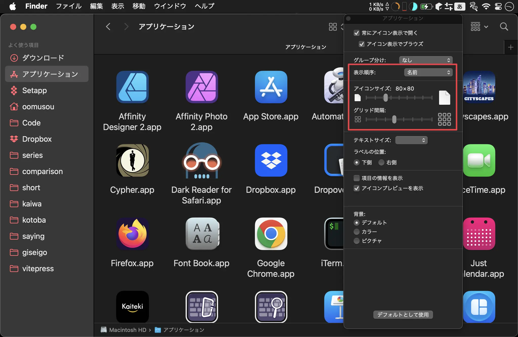Go back with the left chevron
This screenshot has height=337, width=518.
[x=108, y=27]
